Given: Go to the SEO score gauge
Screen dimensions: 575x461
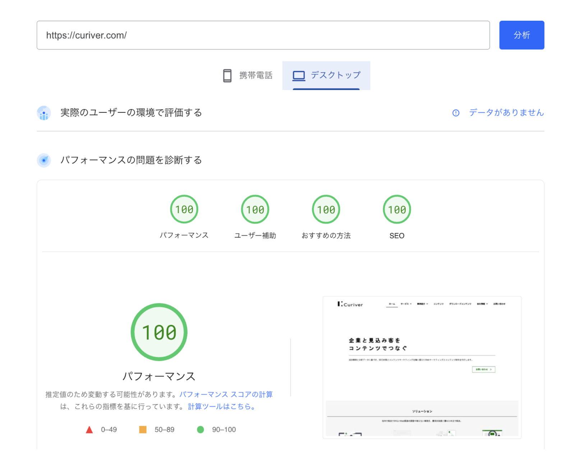Looking at the screenshot, I should coord(397,209).
